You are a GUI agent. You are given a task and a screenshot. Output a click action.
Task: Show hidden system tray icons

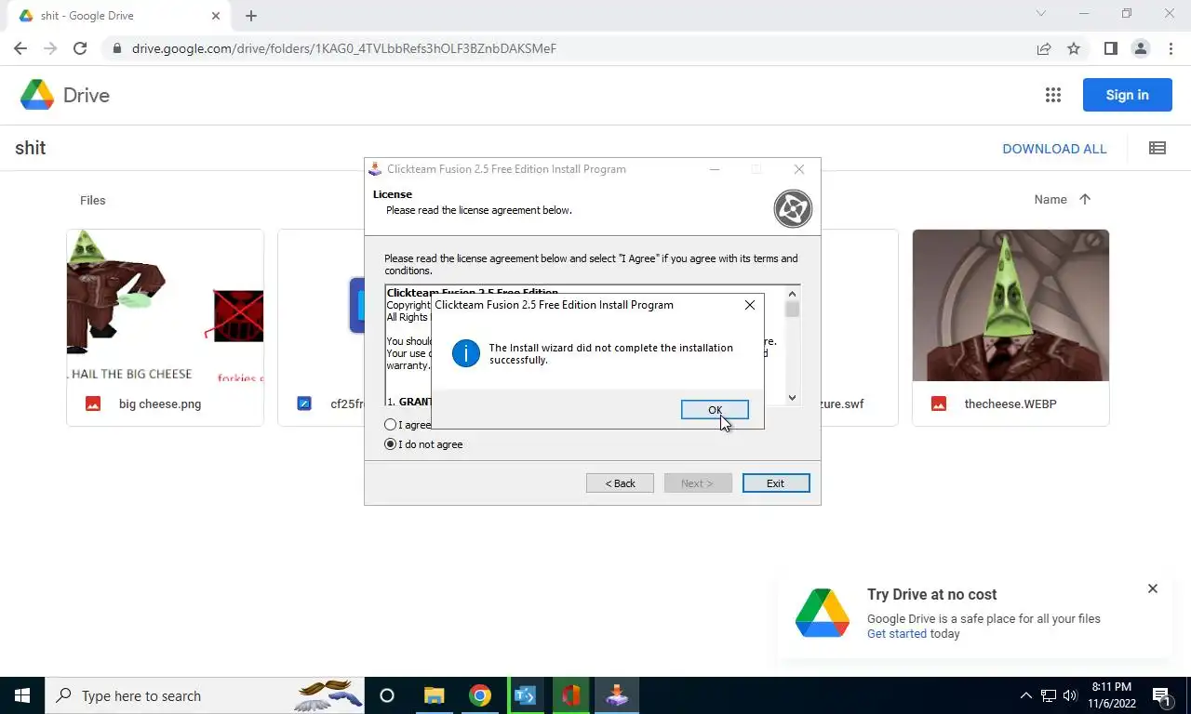pos(1026,695)
